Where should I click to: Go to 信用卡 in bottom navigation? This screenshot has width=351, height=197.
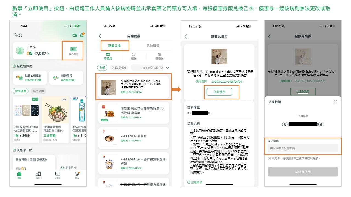[58, 175]
